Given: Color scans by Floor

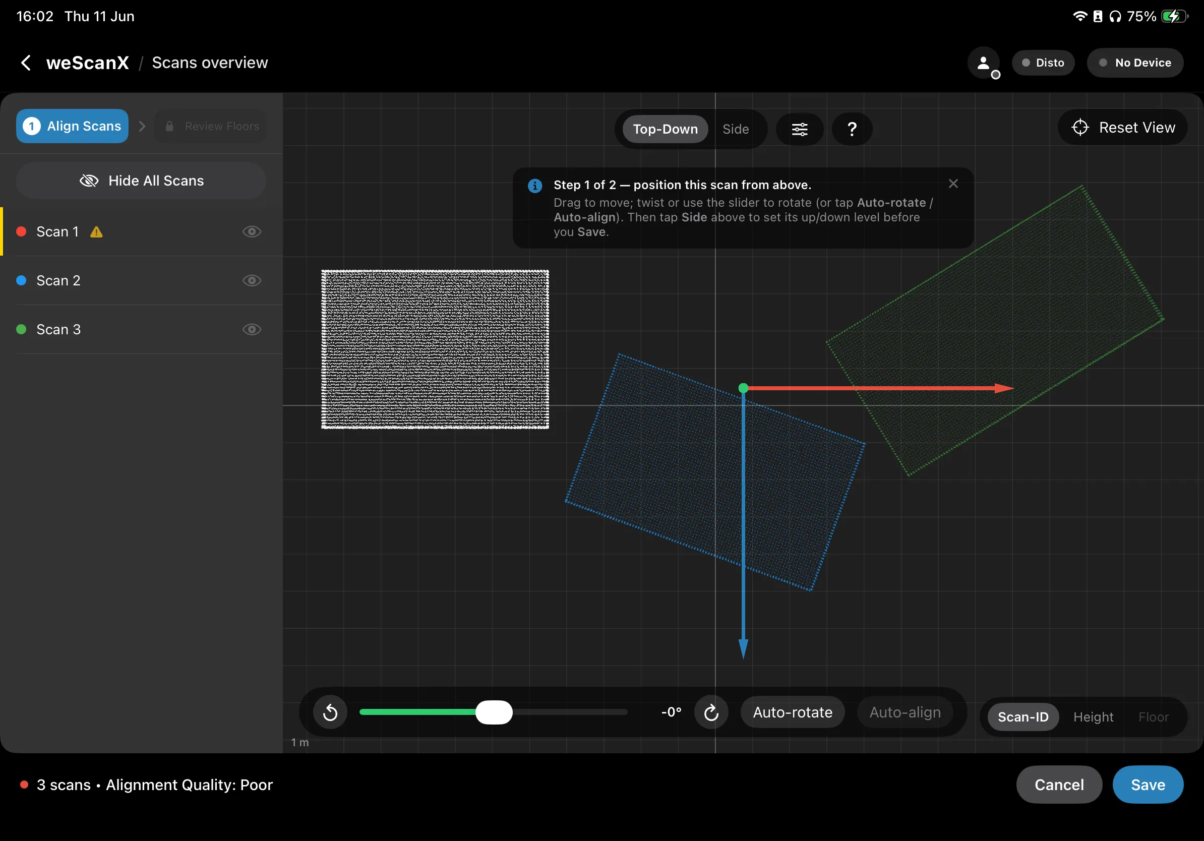Looking at the screenshot, I should pos(1153,717).
